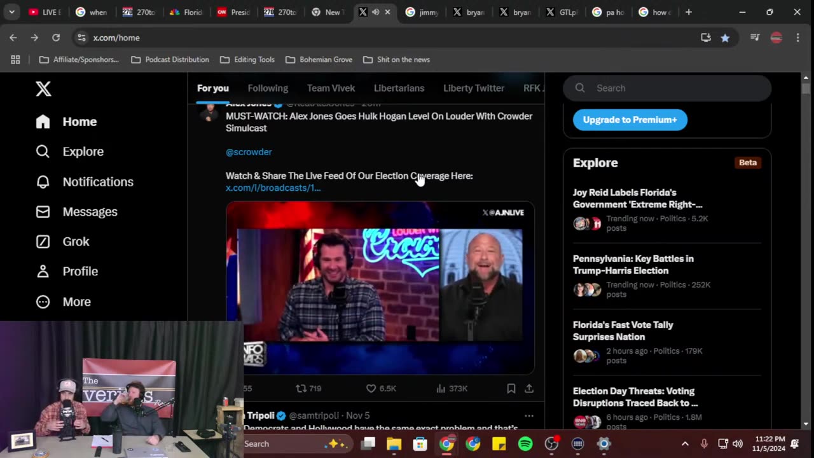Open tab search dropdown arrow
814x458 pixels.
11,12
